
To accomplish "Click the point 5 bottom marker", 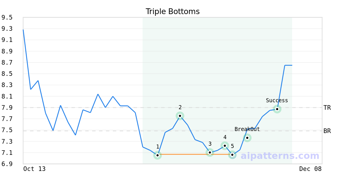I will pos(232,155).
